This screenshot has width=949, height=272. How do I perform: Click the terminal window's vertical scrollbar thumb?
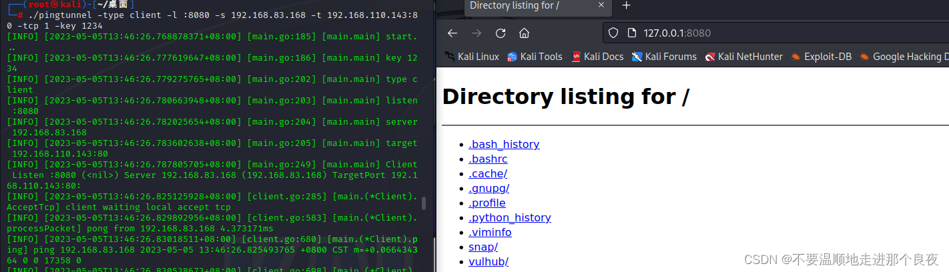[x=423, y=203]
